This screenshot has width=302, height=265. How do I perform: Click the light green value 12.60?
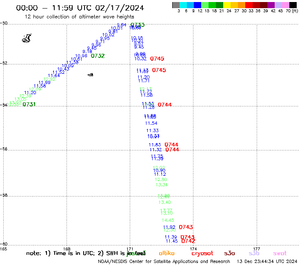click(161, 179)
